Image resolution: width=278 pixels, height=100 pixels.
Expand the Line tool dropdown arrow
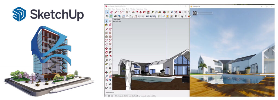(118, 12)
